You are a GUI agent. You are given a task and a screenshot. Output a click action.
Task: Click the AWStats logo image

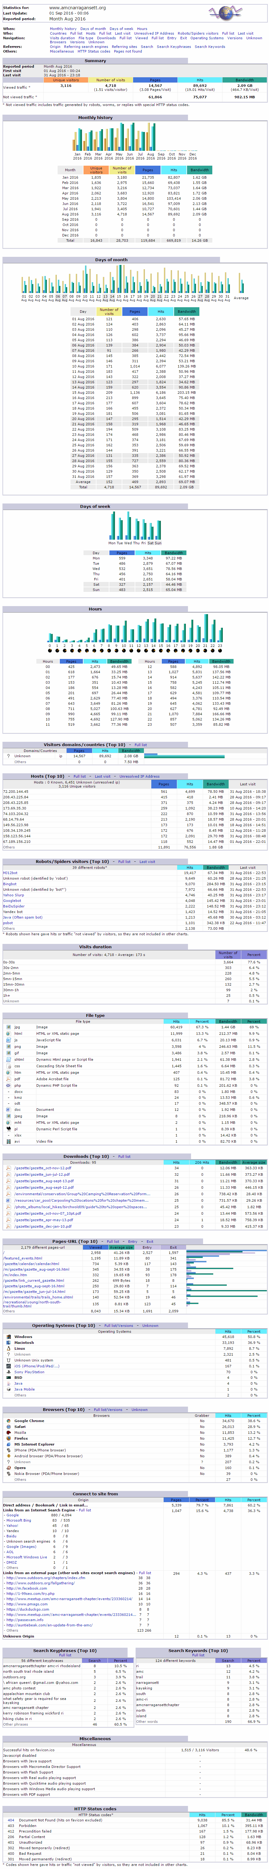click(x=227, y=13)
